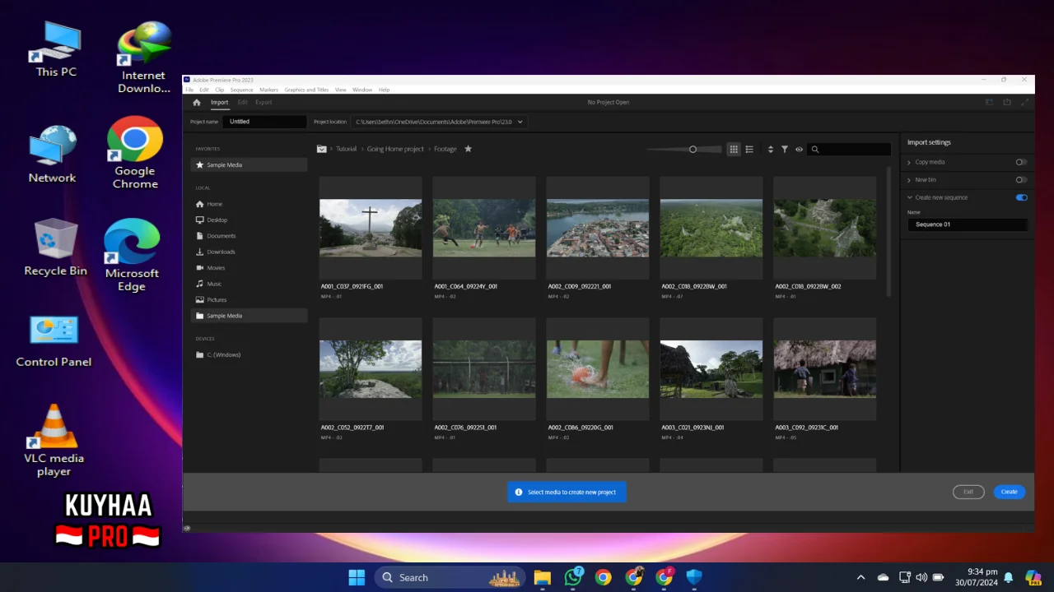This screenshot has width=1054, height=592.
Task: Click the Exit button
Action: pos(968,492)
